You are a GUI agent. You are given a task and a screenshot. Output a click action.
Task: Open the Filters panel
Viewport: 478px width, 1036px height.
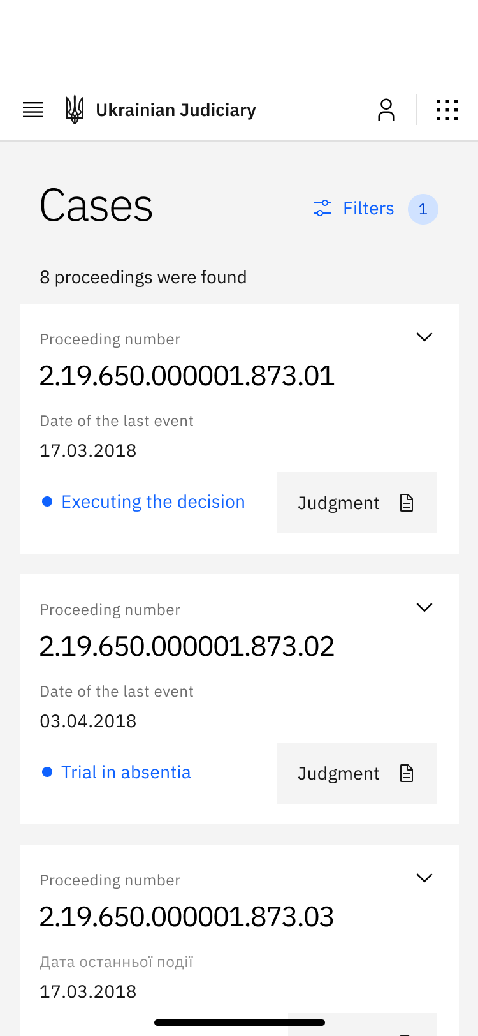click(x=368, y=209)
